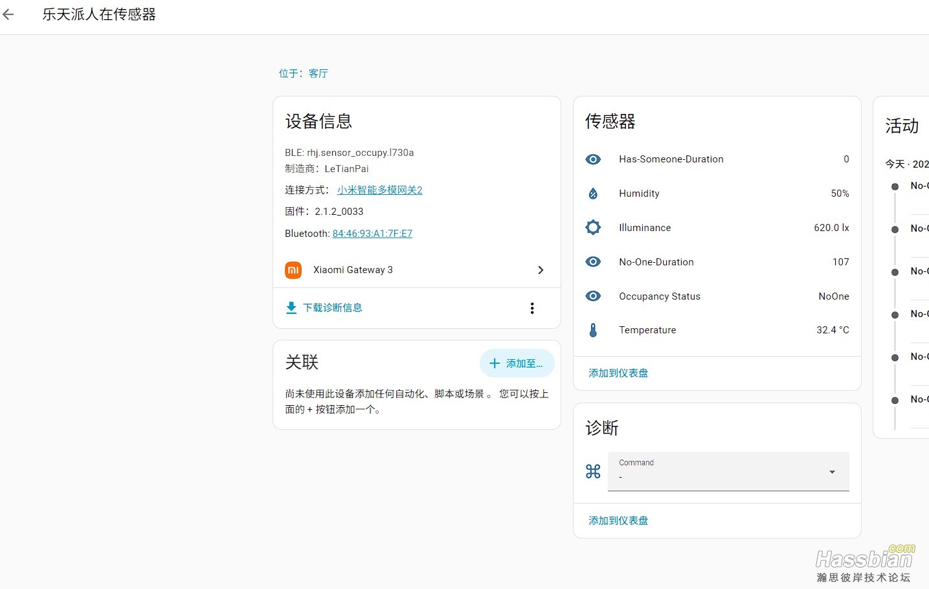Screen dimensions: 929x589
Task: Click the 107 no-one duration value
Action: pyautogui.click(x=840, y=262)
